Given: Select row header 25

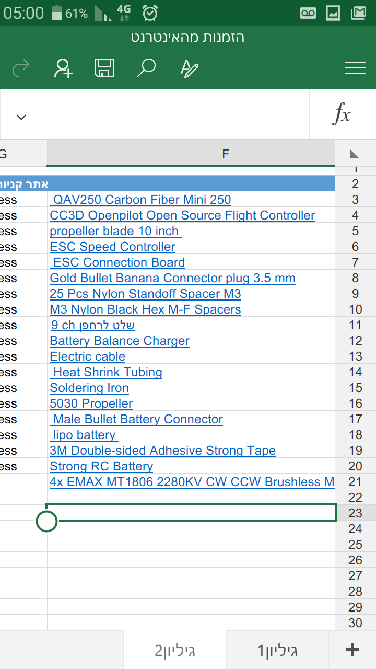Looking at the screenshot, I should pyautogui.click(x=356, y=544).
